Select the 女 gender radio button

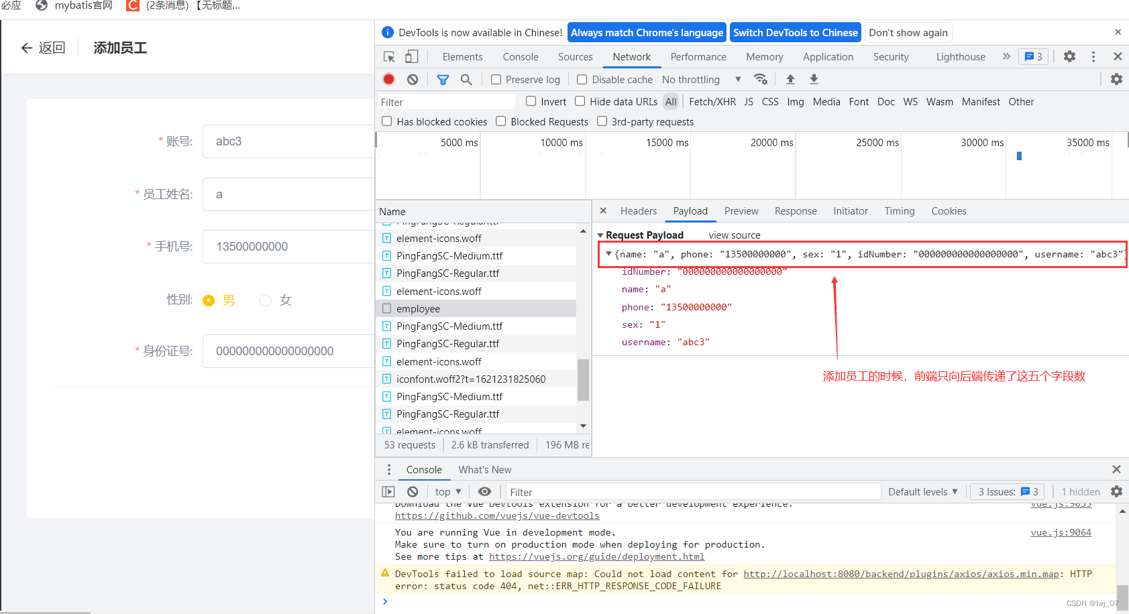[266, 300]
